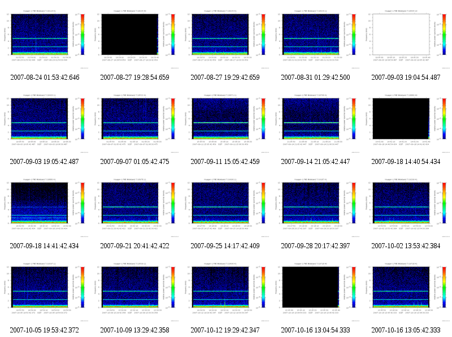The height and width of the screenshot is (337, 452).
Task: Open the 2007-09-28 20:17:42.397 spectrogram thumbnail
Action: [316, 208]
